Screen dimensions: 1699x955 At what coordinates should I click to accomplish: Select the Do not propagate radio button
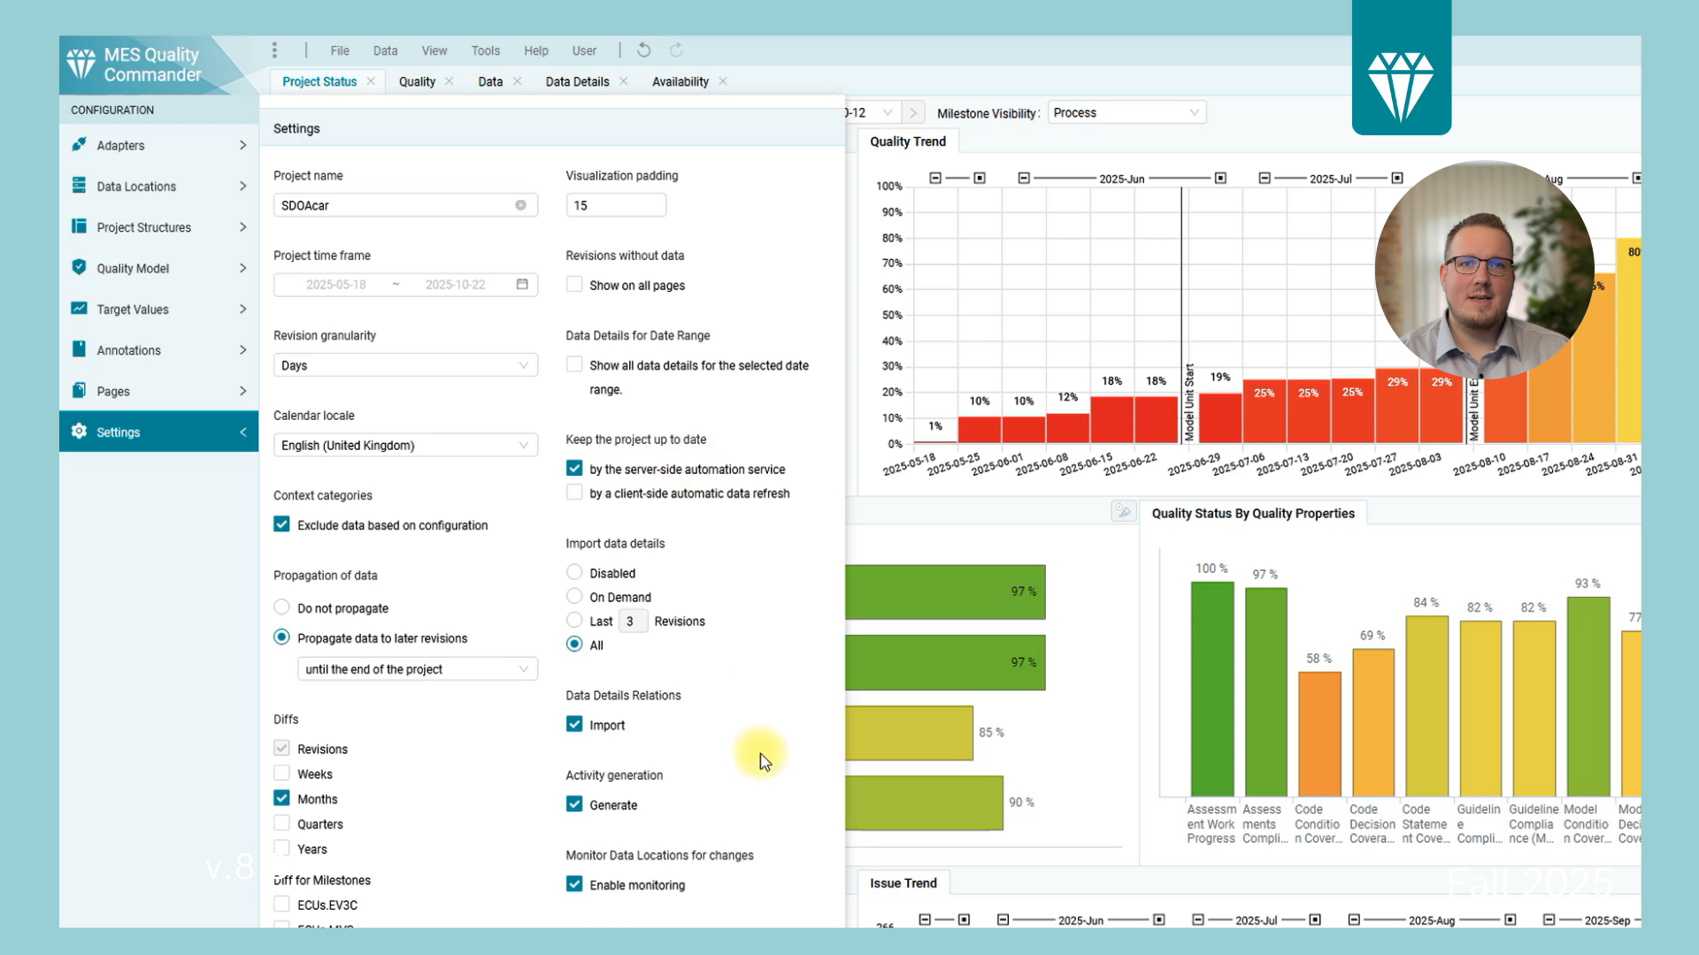281,607
